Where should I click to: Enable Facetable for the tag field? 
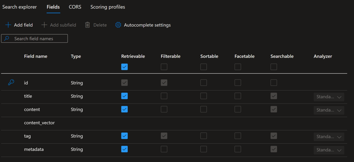pyautogui.click(x=238, y=136)
